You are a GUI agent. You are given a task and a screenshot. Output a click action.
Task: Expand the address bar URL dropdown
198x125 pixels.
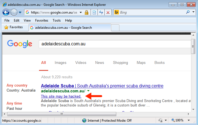pyautogui.click(x=81, y=12)
